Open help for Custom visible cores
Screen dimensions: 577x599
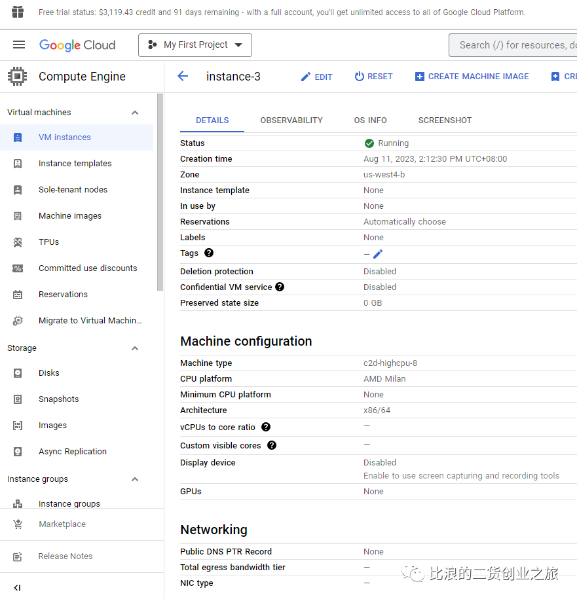click(x=272, y=445)
